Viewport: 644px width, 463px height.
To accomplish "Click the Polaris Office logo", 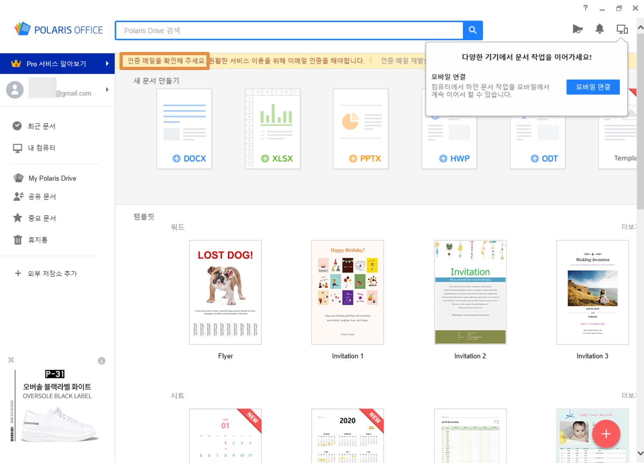I will [59, 29].
